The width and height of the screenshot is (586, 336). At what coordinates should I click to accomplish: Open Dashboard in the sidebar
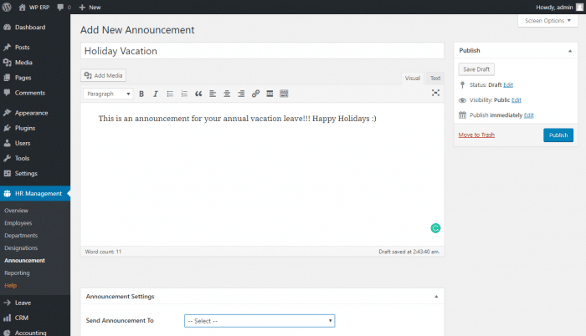(35, 28)
